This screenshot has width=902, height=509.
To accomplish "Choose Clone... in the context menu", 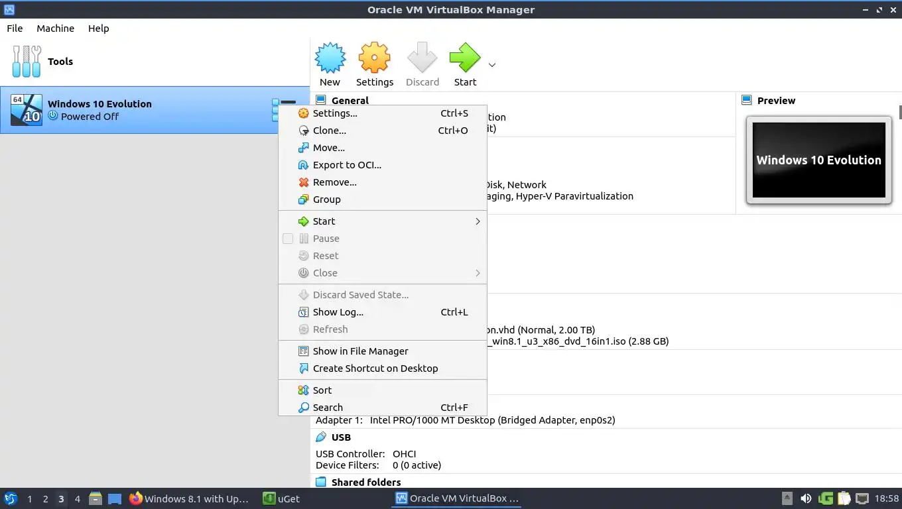I will point(383,131).
